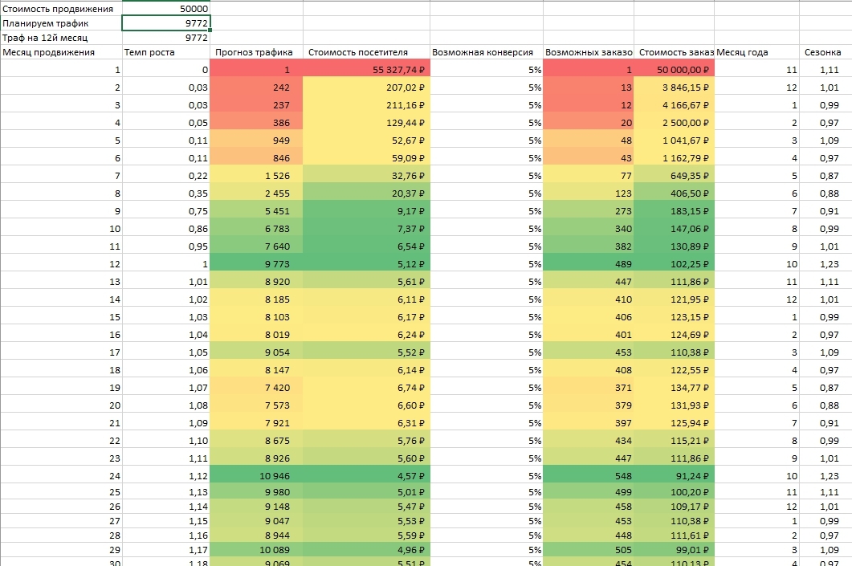The height and width of the screenshot is (566, 852).
Task: Click the red cell 55 327,74 ₽
Action: click(366, 70)
